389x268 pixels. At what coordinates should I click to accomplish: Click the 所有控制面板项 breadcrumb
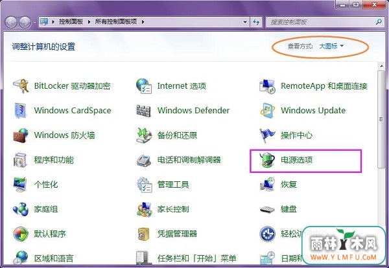116,22
